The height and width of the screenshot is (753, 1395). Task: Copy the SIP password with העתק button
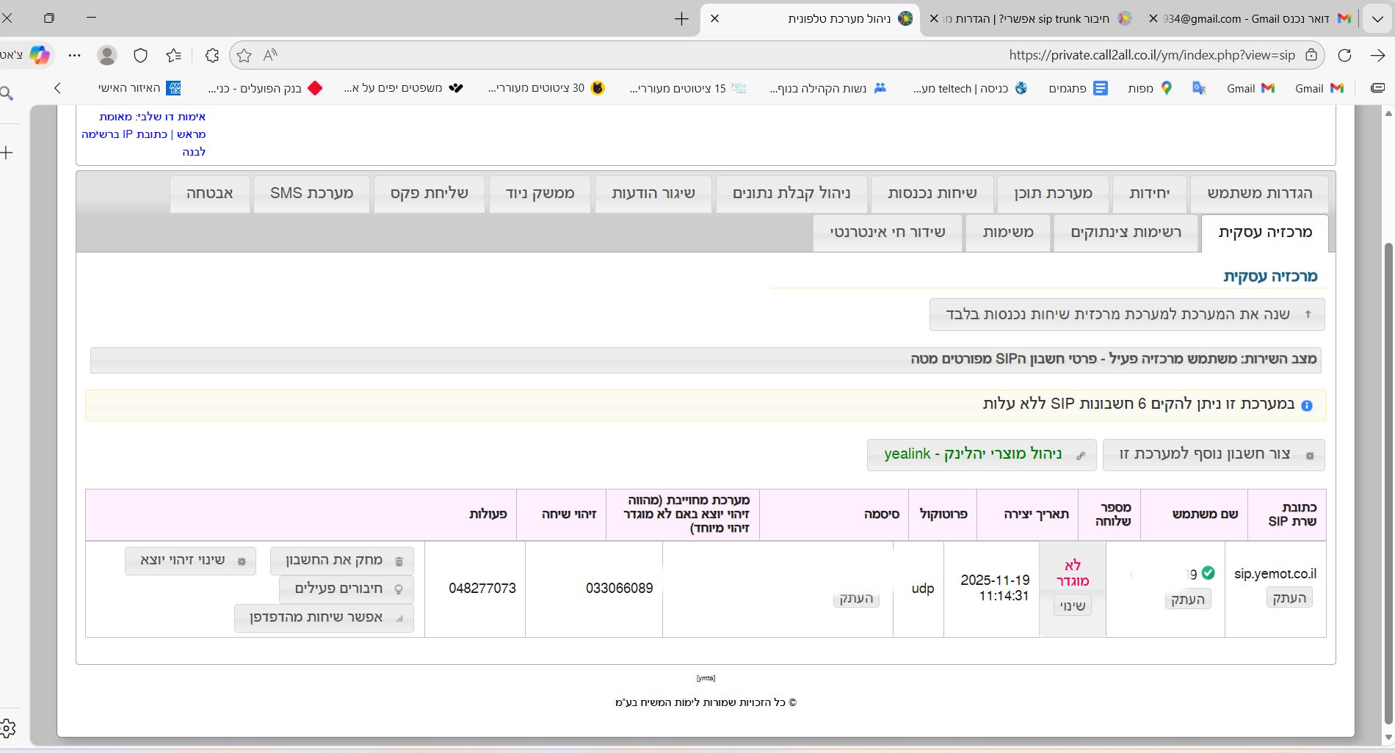coord(856,598)
